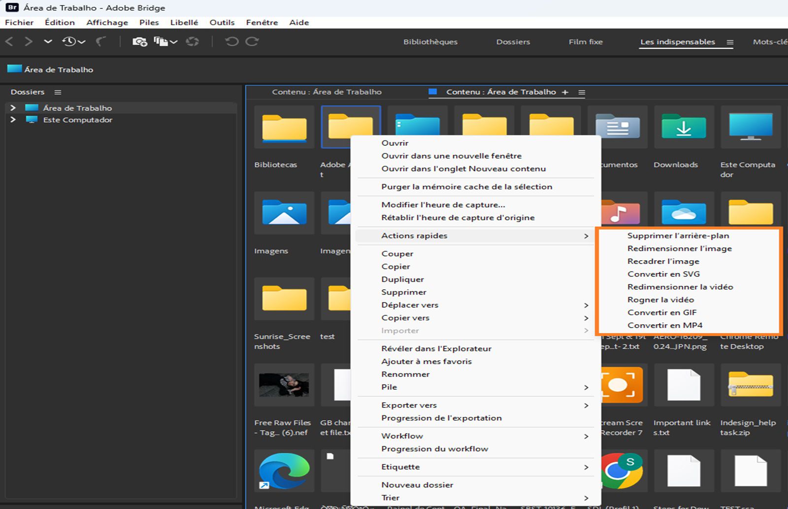Select the Important links.txt file icon
This screenshot has width=788, height=509.
[x=684, y=385]
